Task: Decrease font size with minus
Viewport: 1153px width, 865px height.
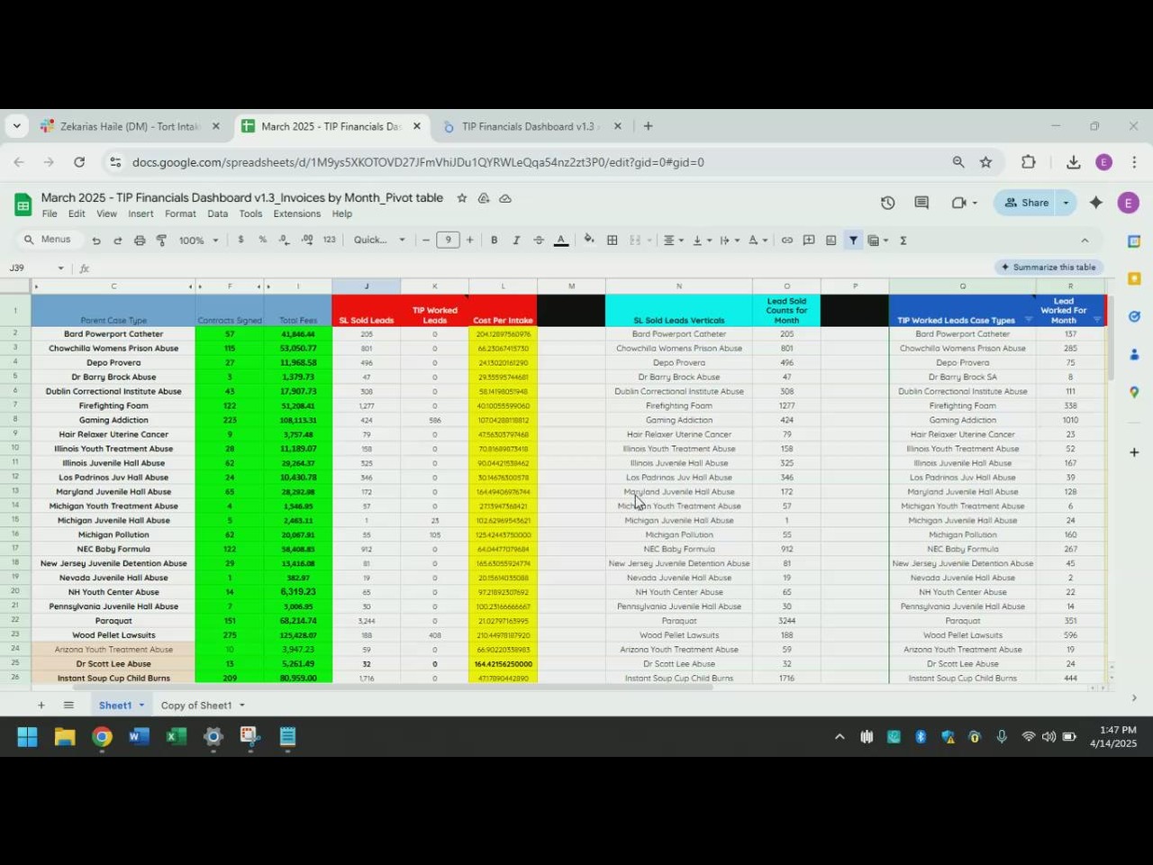Action: 426,240
